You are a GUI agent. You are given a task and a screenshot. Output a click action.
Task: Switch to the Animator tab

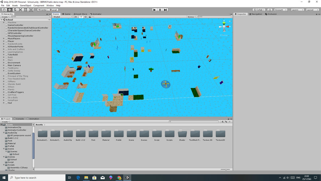[x=96, y=14]
